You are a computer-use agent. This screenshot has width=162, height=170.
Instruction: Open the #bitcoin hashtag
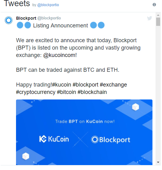(x=67, y=92)
